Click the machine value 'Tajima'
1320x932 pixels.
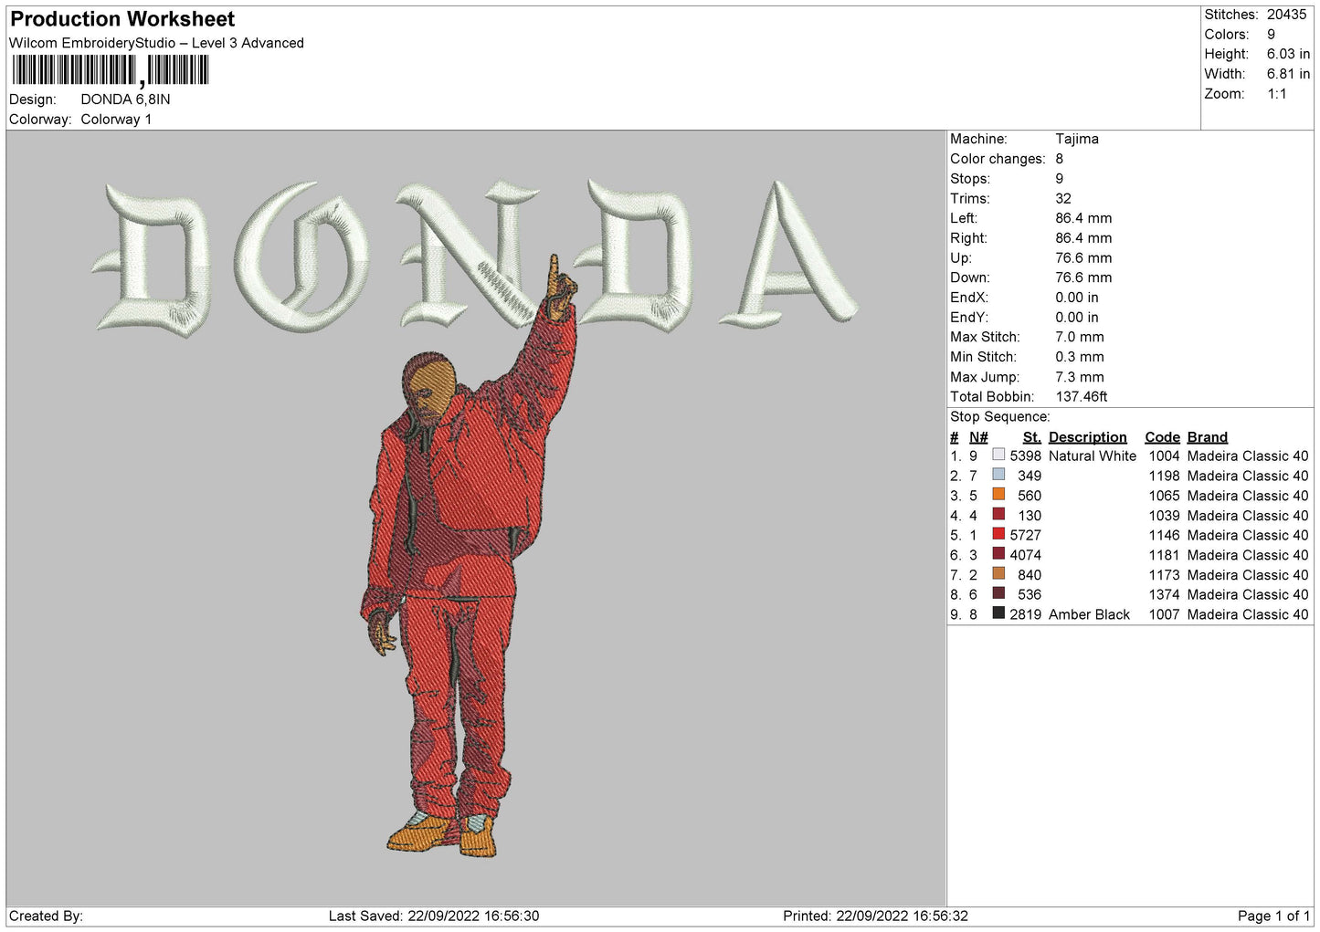pos(1077,139)
